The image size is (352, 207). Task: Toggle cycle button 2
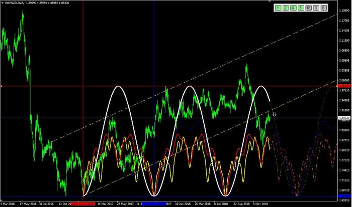pos(286,8)
